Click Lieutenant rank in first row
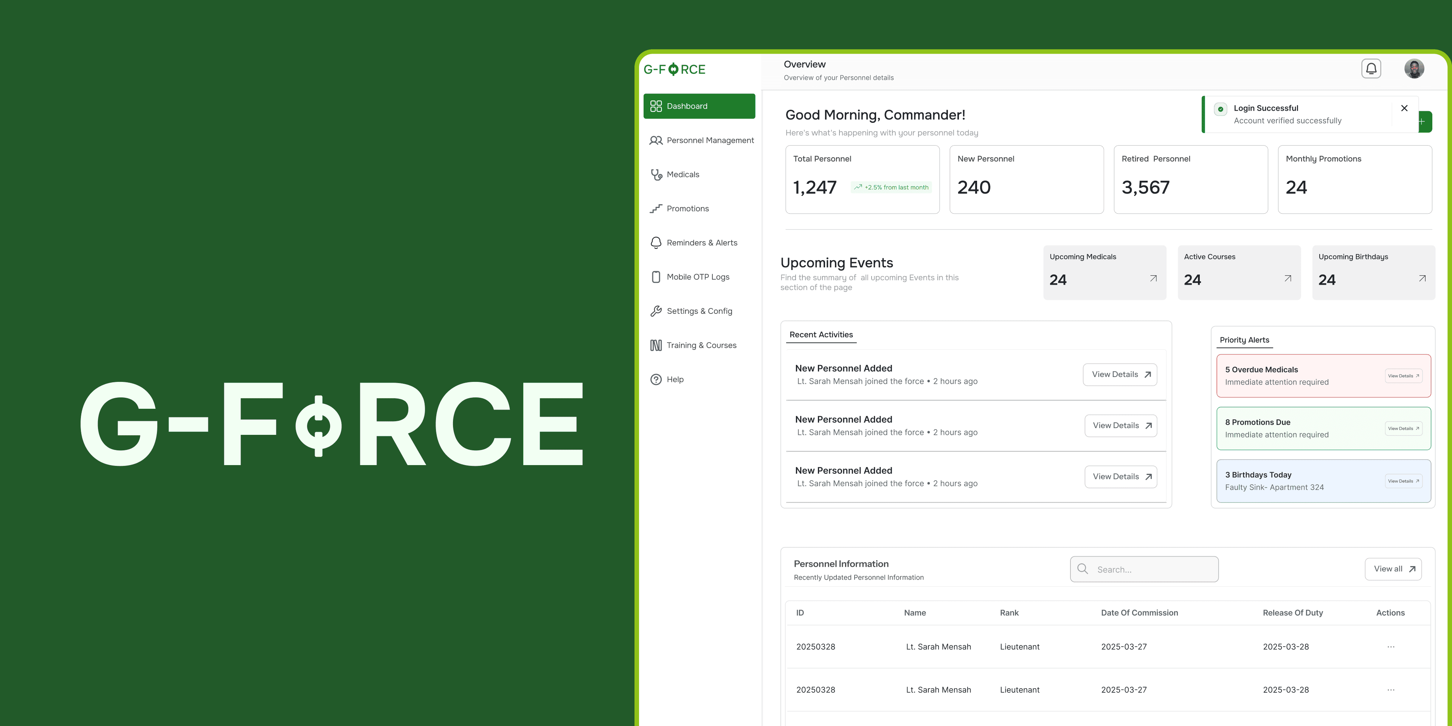This screenshot has width=1452, height=726. pyautogui.click(x=1020, y=647)
